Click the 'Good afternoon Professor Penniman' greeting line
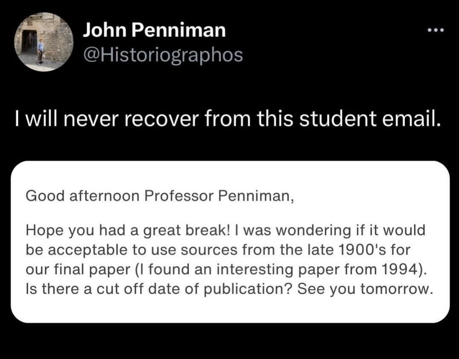 point(160,196)
